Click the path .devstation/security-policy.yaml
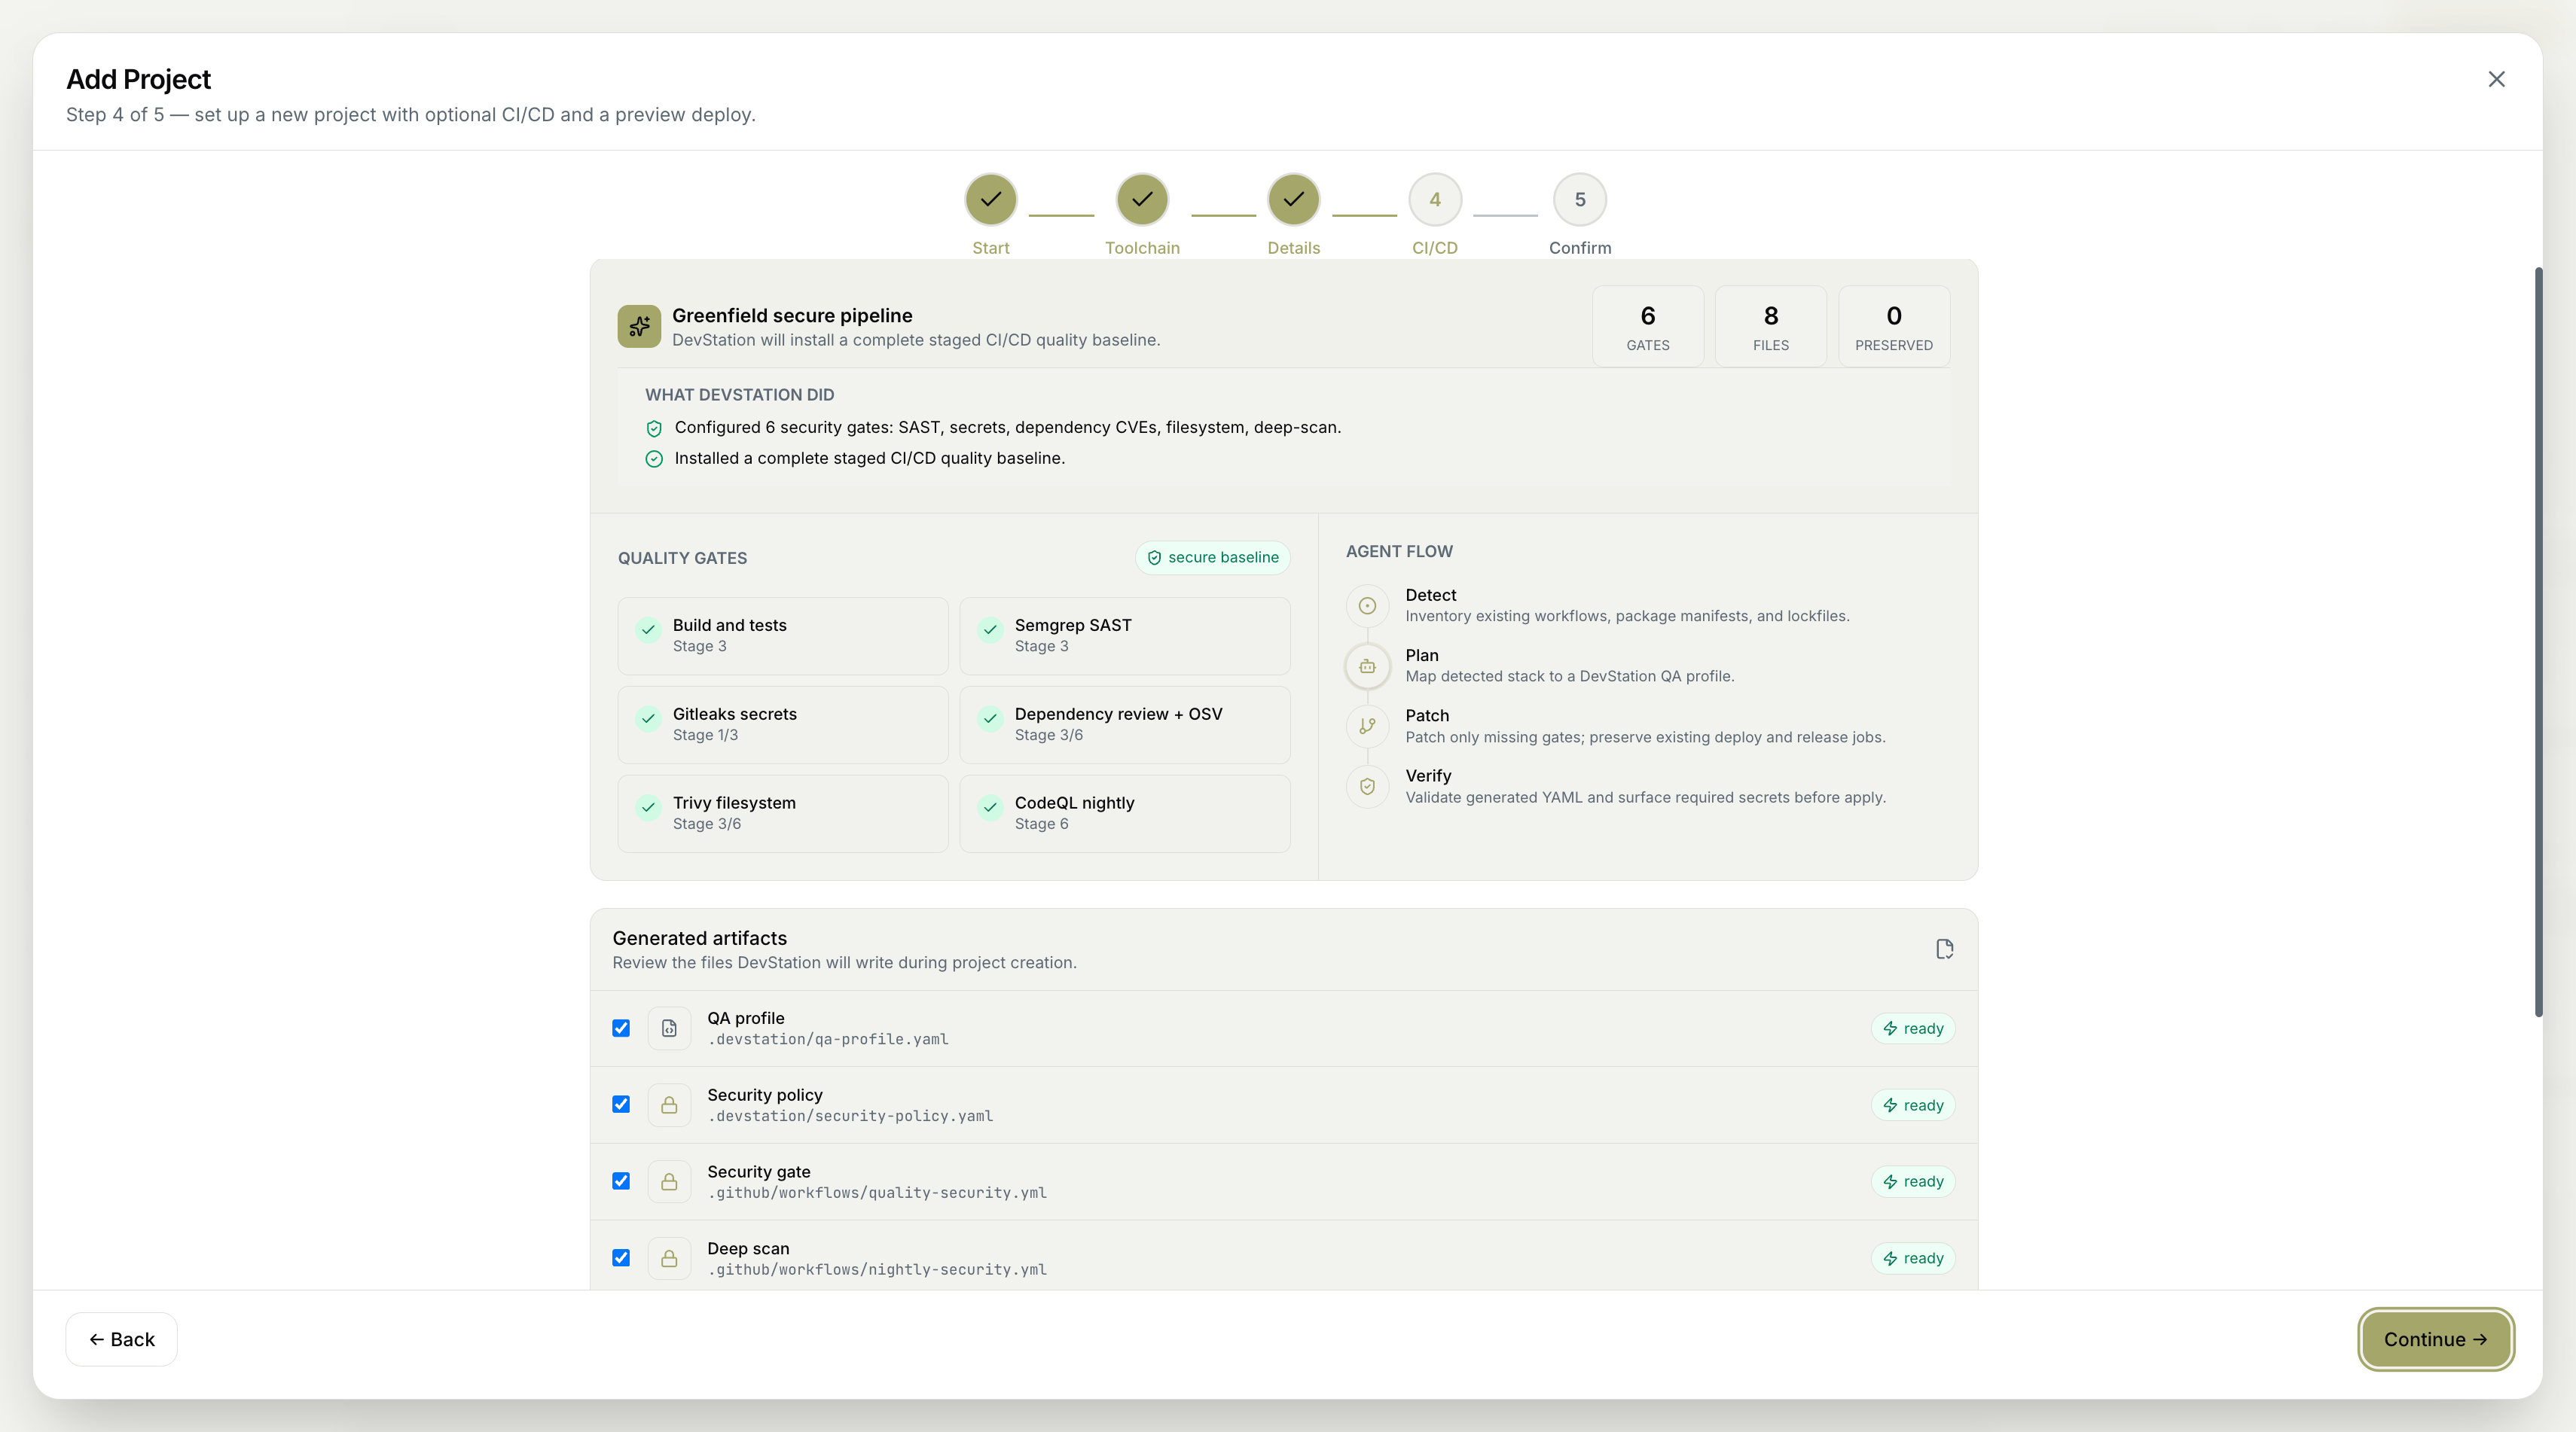The height and width of the screenshot is (1432, 2576). pyautogui.click(x=851, y=1117)
